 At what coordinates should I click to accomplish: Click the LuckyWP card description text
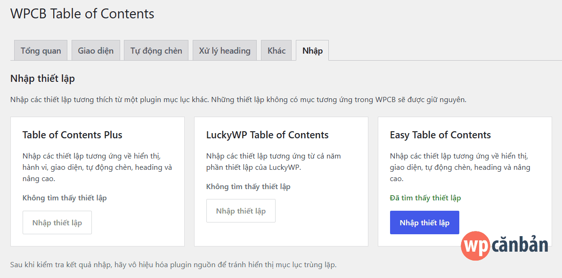[274, 162]
